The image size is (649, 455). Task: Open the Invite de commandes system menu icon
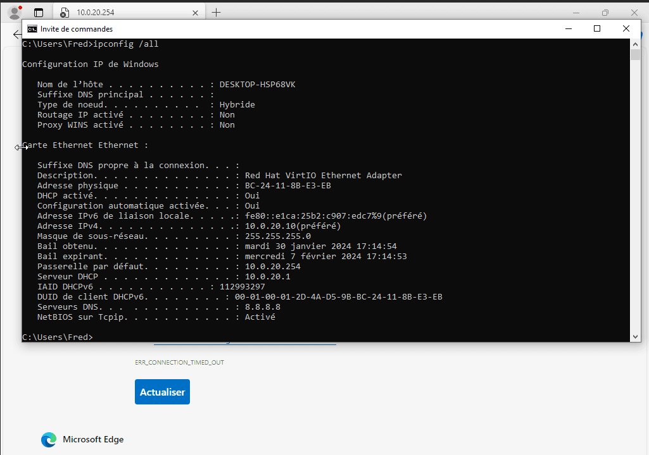tap(32, 28)
